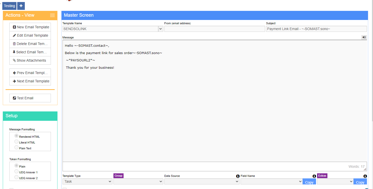Open the Field Name dropdown
The image size is (373, 189).
[x=271, y=181]
